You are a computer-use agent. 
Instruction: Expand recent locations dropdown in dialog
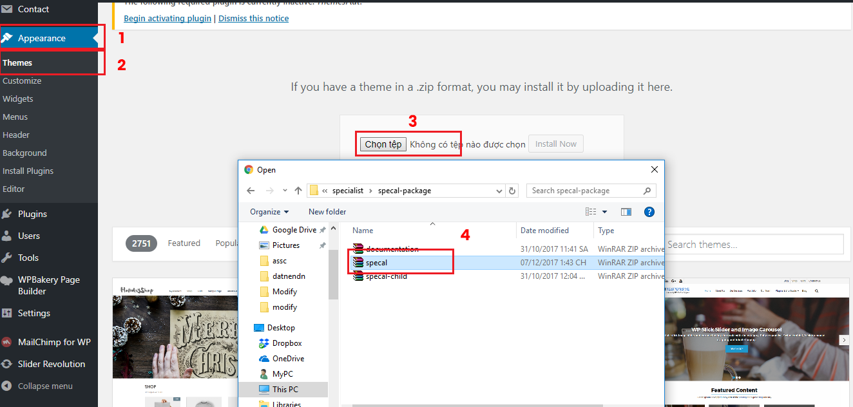(285, 191)
